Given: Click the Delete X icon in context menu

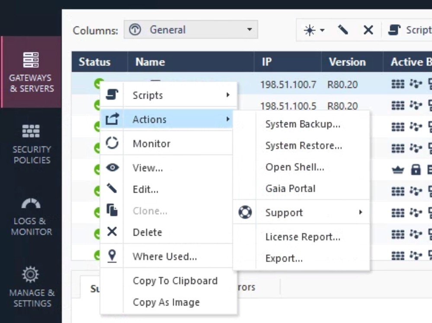Looking at the screenshot, I should click(x=112, y=231).
